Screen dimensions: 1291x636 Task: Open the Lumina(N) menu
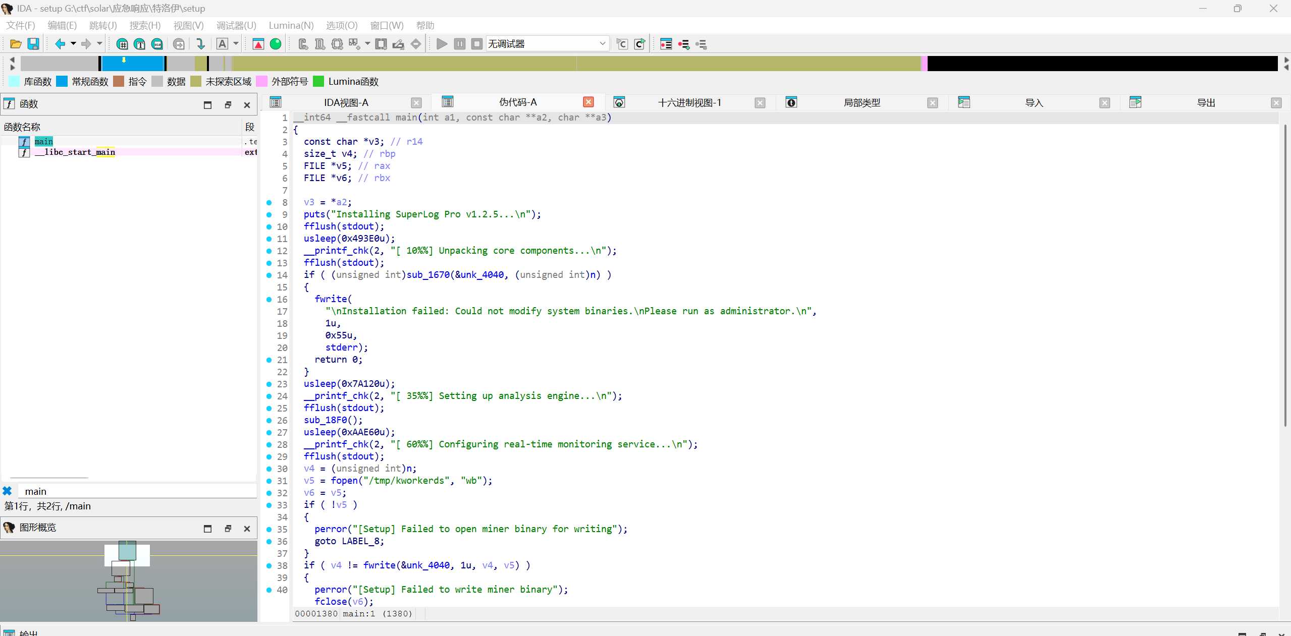pos(291,25)
